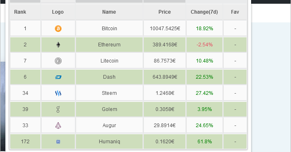Click the Augur pyramid logo
The height and width of the screenshot is (152, 291).
[58, 125]
